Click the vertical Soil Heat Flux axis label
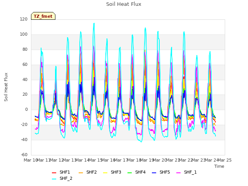The height and width of the screenshot is (186, 248). 6,87
